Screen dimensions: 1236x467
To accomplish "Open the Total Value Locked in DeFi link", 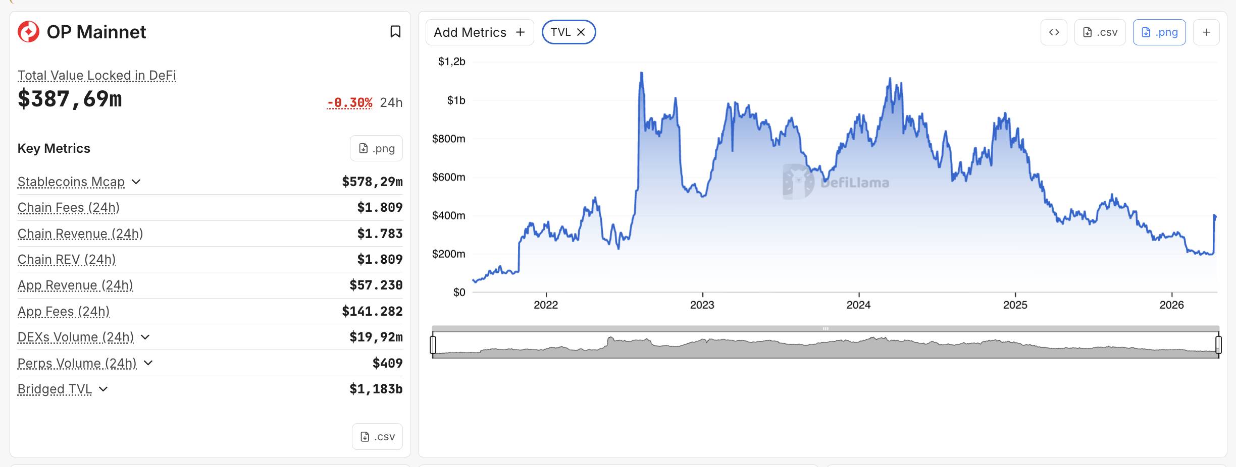I will [96, 75].
